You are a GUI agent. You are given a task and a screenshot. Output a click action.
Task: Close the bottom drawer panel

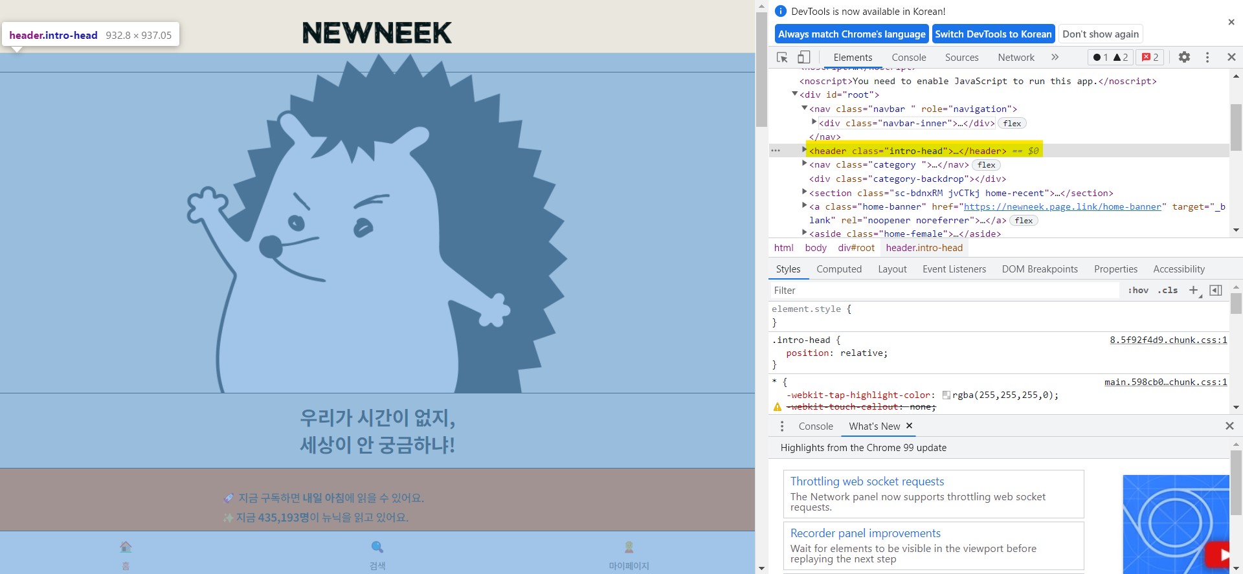tap(1229, 426)
